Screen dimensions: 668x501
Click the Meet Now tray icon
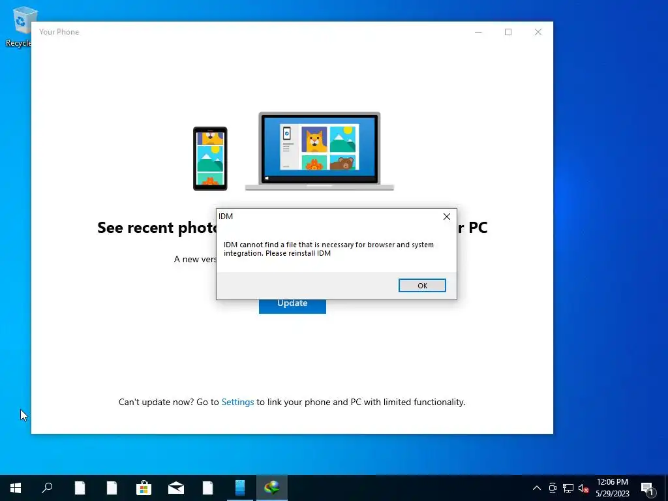553,488
